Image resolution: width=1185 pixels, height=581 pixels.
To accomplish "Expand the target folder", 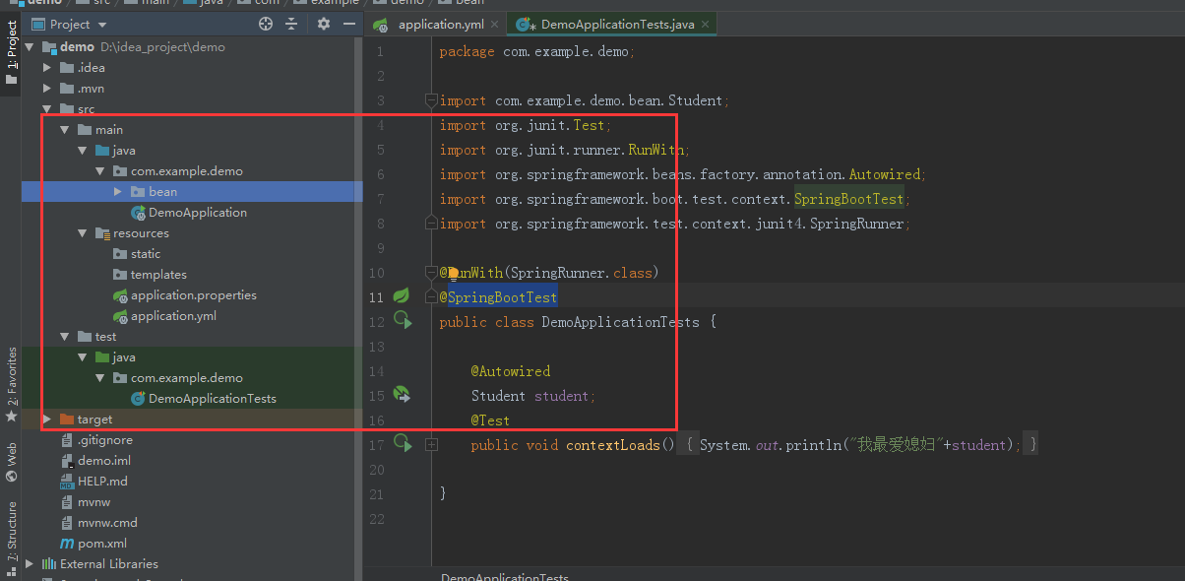I will coord(46,419).
